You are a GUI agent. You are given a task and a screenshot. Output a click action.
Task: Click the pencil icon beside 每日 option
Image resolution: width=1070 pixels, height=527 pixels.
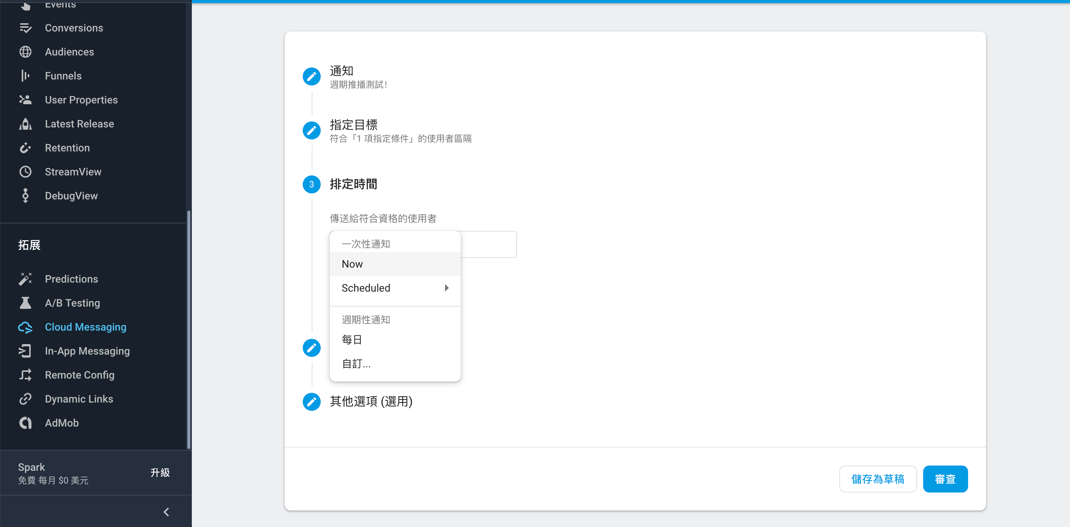(x=312, y=347)
